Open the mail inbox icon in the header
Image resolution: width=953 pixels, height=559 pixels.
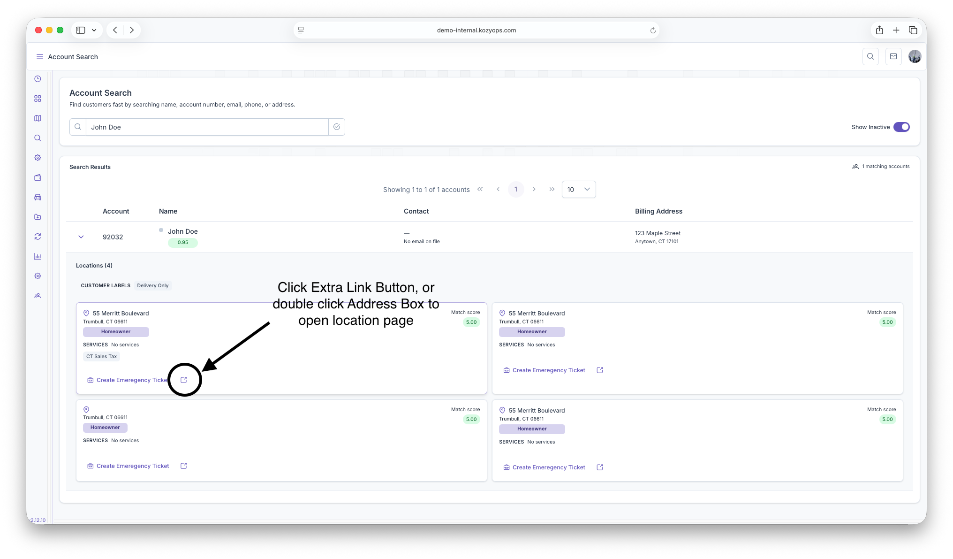(x=893, y=56)
